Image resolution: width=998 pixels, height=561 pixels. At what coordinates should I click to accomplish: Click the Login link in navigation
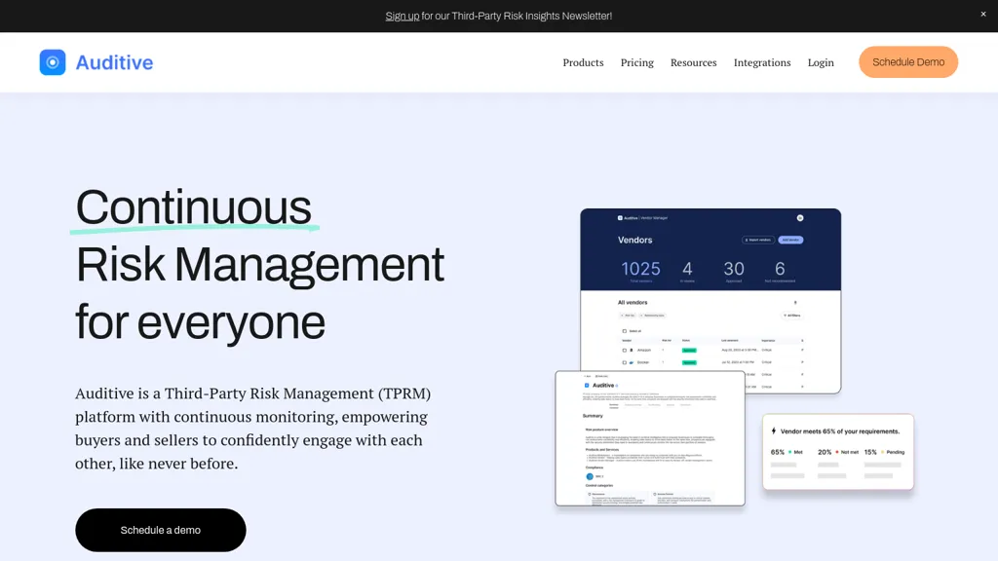[x=821, y=62]
